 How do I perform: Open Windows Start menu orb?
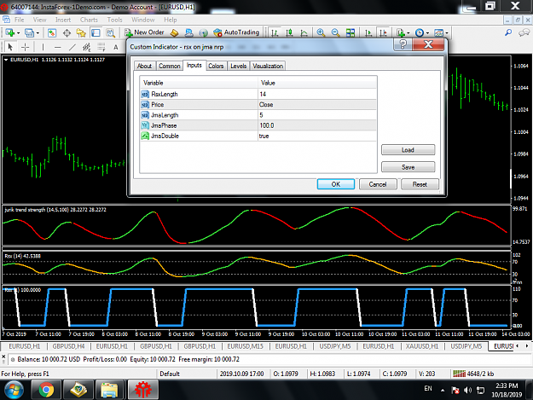pyautogui.click(x=14, y=390)
